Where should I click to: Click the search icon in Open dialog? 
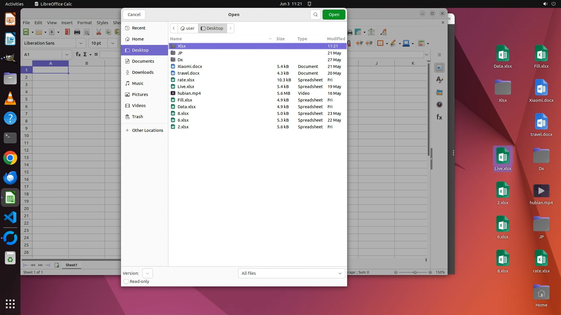[315, 15]
